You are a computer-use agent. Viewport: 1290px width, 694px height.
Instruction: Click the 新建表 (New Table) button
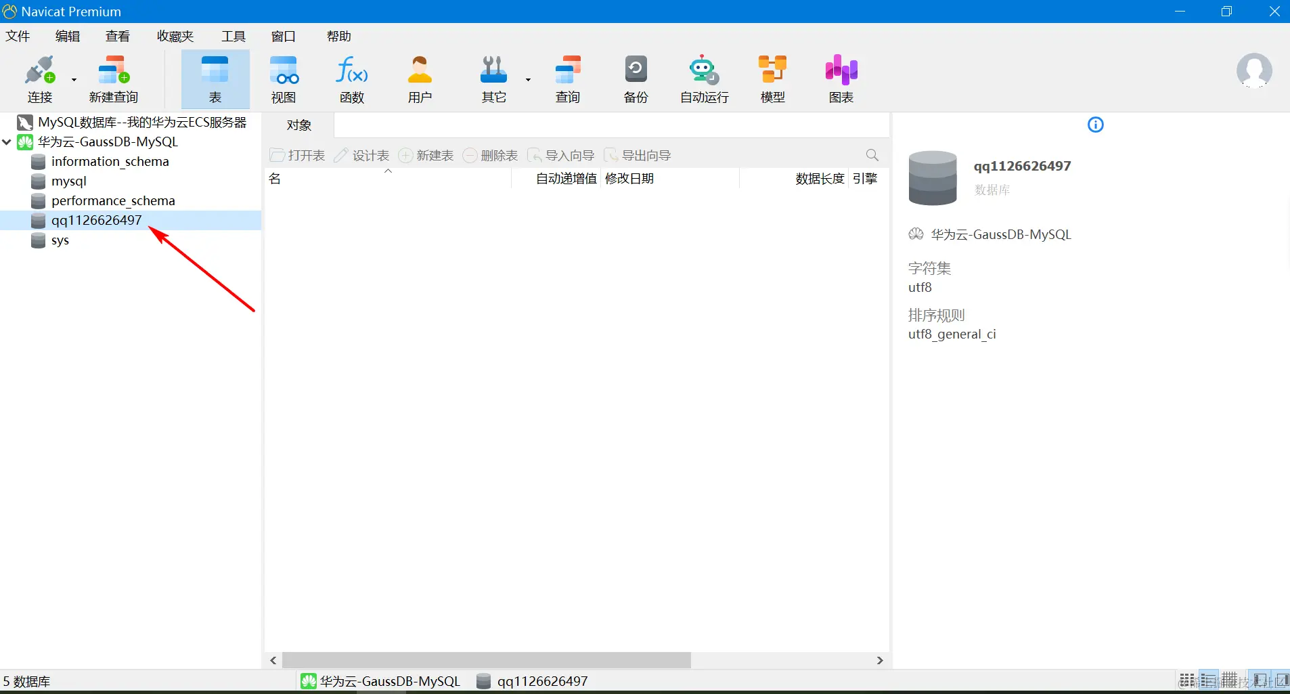coord(426,156)
